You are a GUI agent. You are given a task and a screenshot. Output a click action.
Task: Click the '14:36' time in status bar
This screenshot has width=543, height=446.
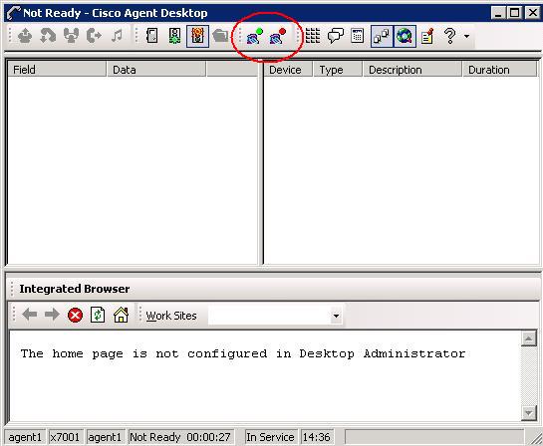316,437
